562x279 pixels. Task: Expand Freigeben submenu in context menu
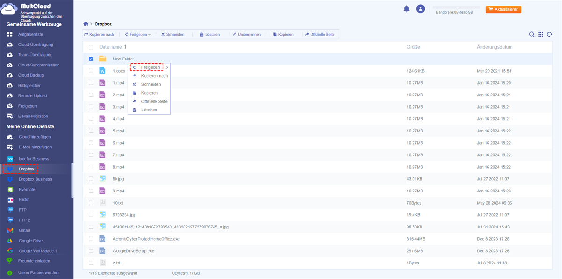tap(150, 67)
